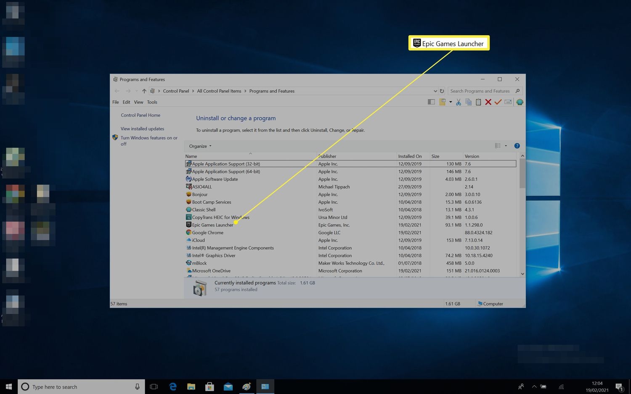
Task: Click the Type here to search box
Action: point(81,387)
